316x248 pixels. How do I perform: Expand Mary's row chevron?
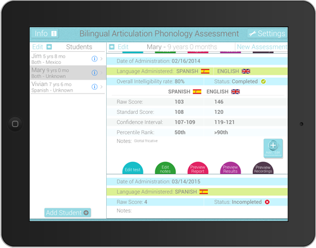coord(102,73)
